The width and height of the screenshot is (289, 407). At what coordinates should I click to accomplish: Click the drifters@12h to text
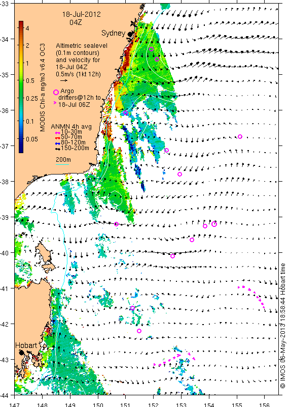[80, 98]
